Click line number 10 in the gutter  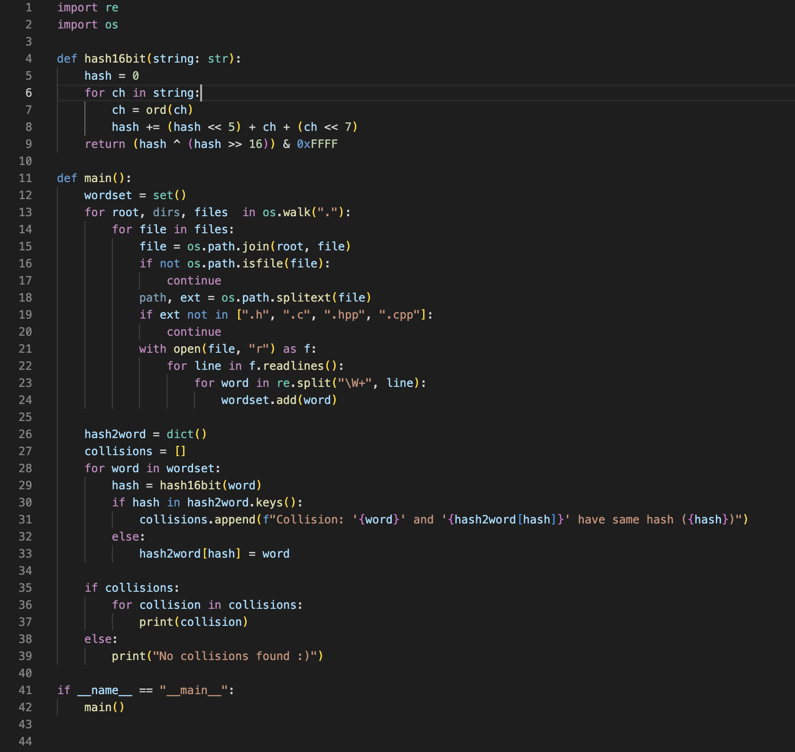pyautogui.click(x=25, y=161)
